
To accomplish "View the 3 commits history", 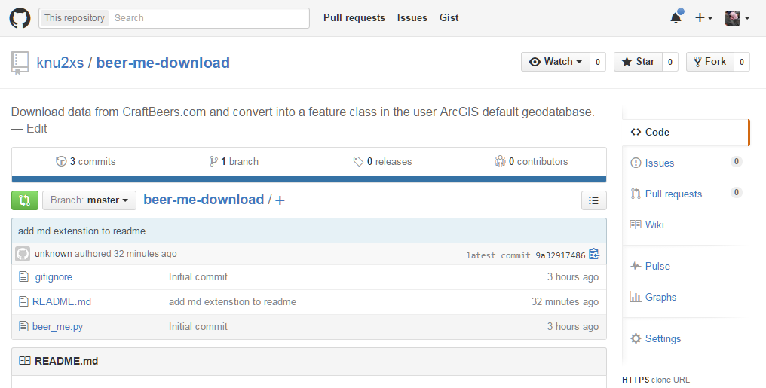I will [x=86, y=161].
